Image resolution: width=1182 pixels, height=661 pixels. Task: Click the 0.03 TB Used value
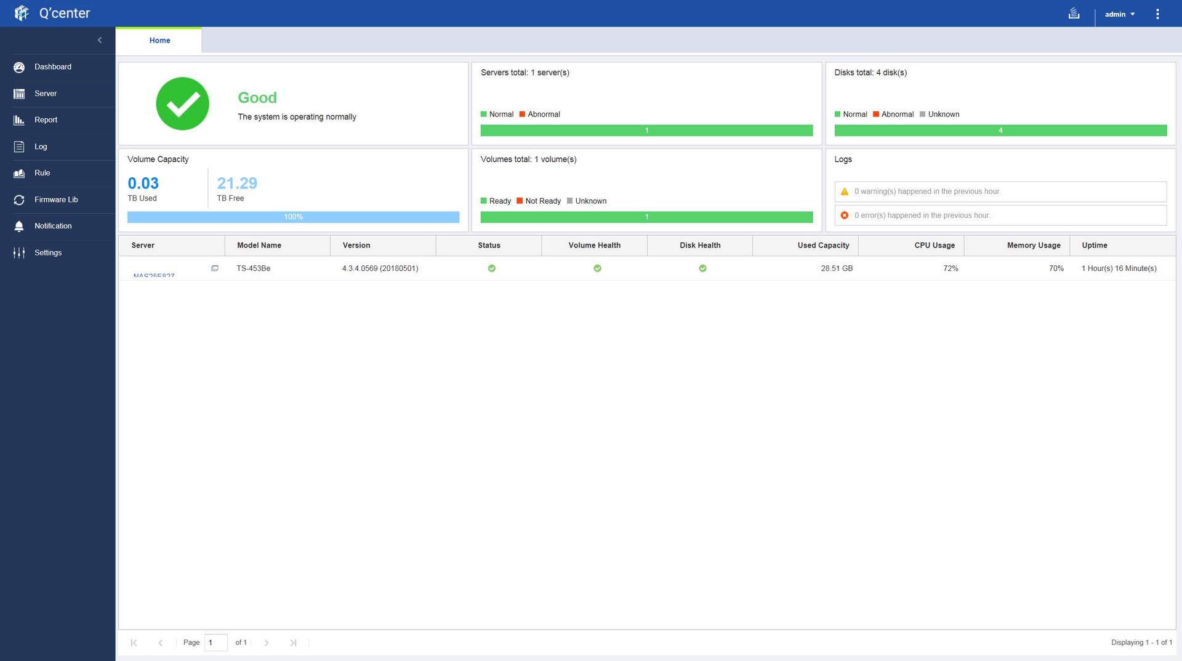coord(143,183)
